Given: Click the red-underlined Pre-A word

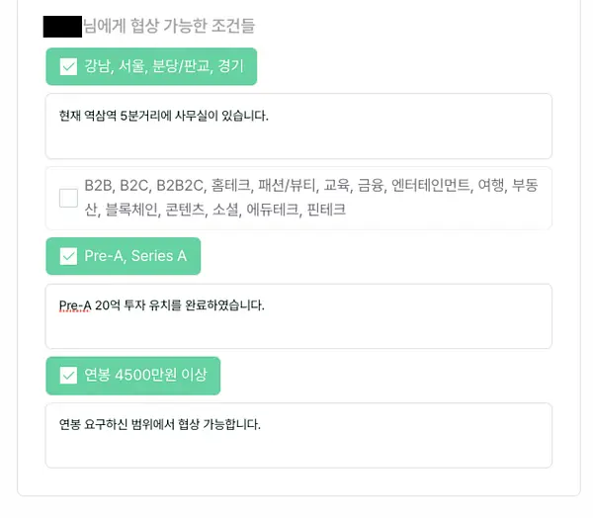Looking at the screenshot, I should 75,305.
